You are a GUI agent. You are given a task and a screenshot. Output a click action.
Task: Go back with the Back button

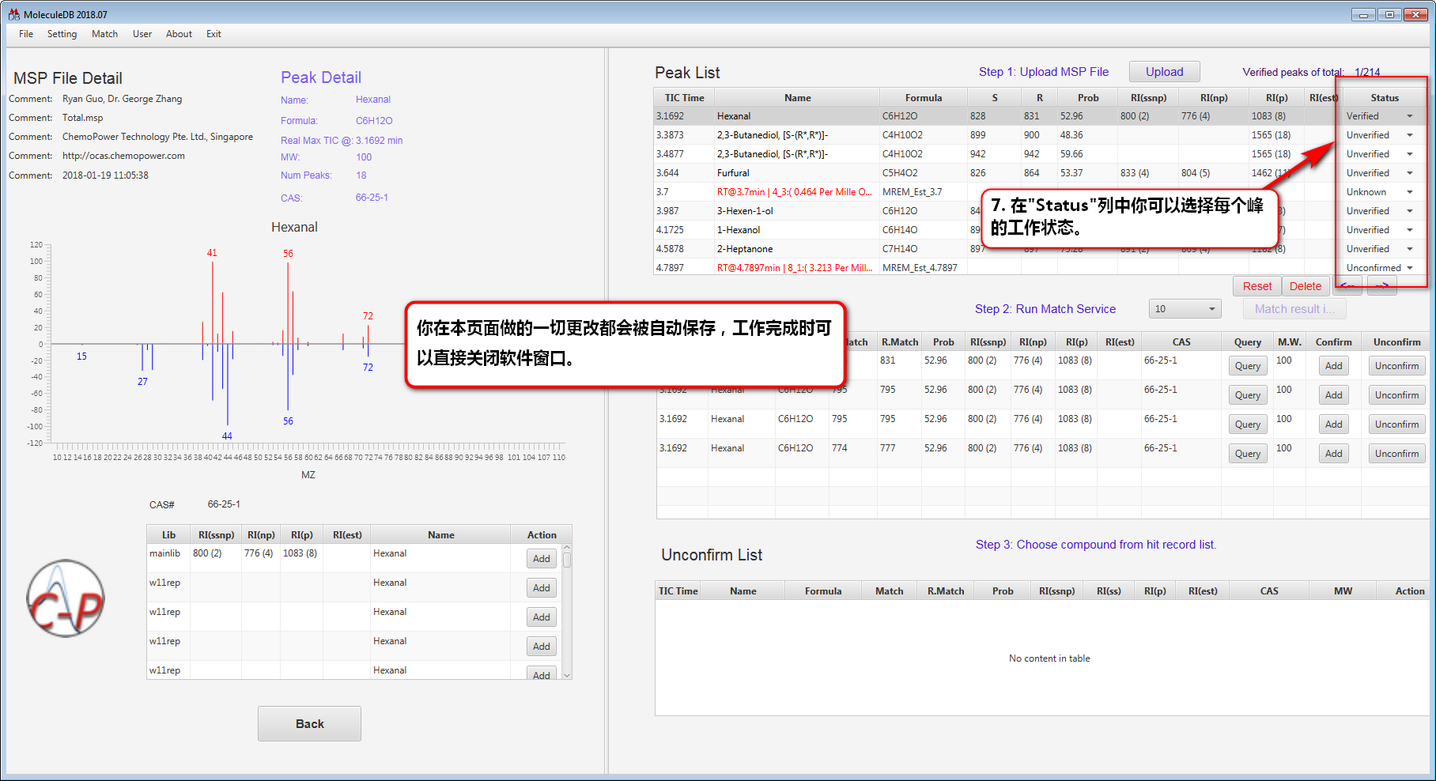[309, 723]
